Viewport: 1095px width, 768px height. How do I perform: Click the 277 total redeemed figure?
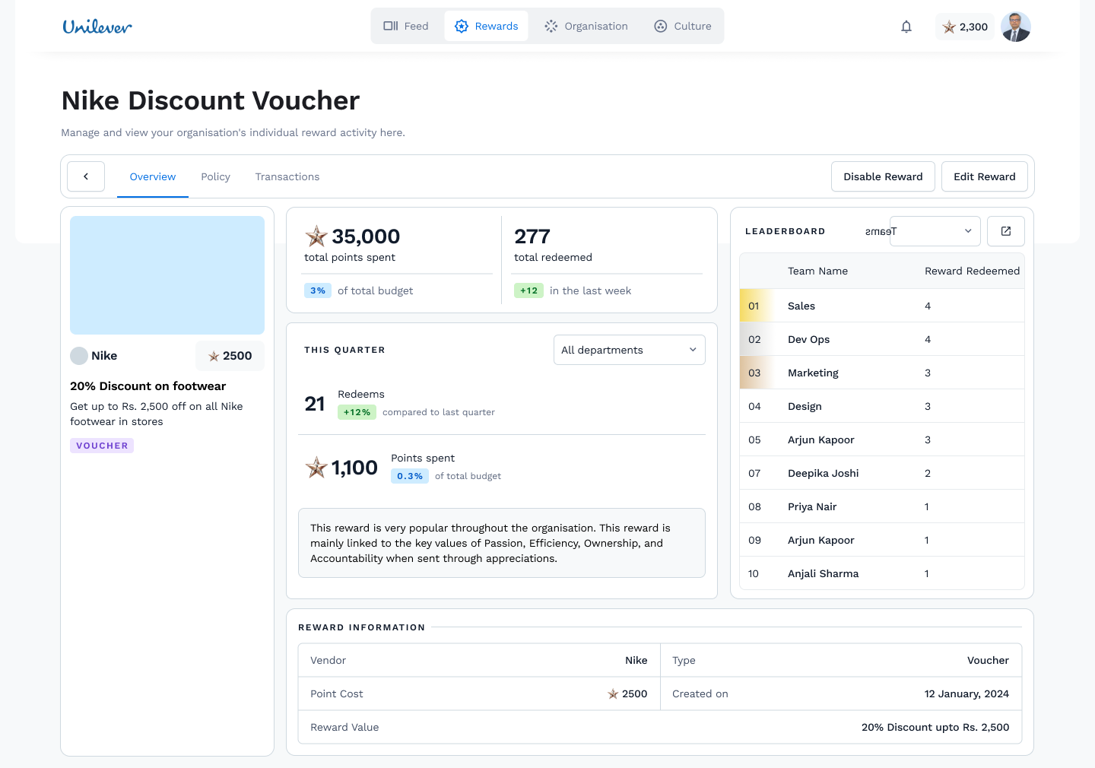(x=532, y=236)
